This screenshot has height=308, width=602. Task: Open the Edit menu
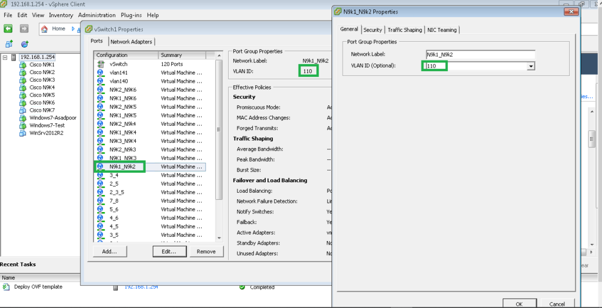pyautogui.click(x=22, y=15)
